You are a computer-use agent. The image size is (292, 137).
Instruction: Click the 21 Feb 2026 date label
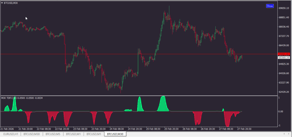tap(7, 129)
